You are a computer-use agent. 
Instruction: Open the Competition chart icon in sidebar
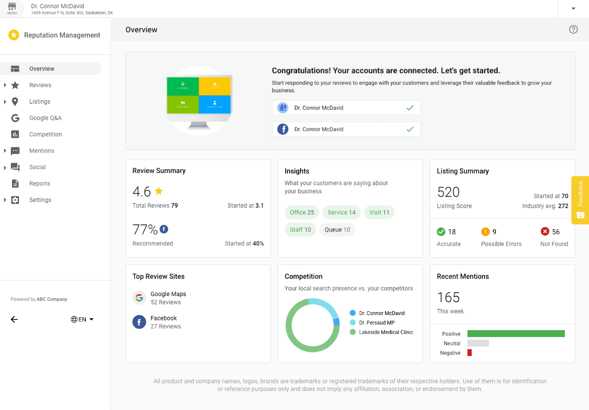(x=15, y=134)
